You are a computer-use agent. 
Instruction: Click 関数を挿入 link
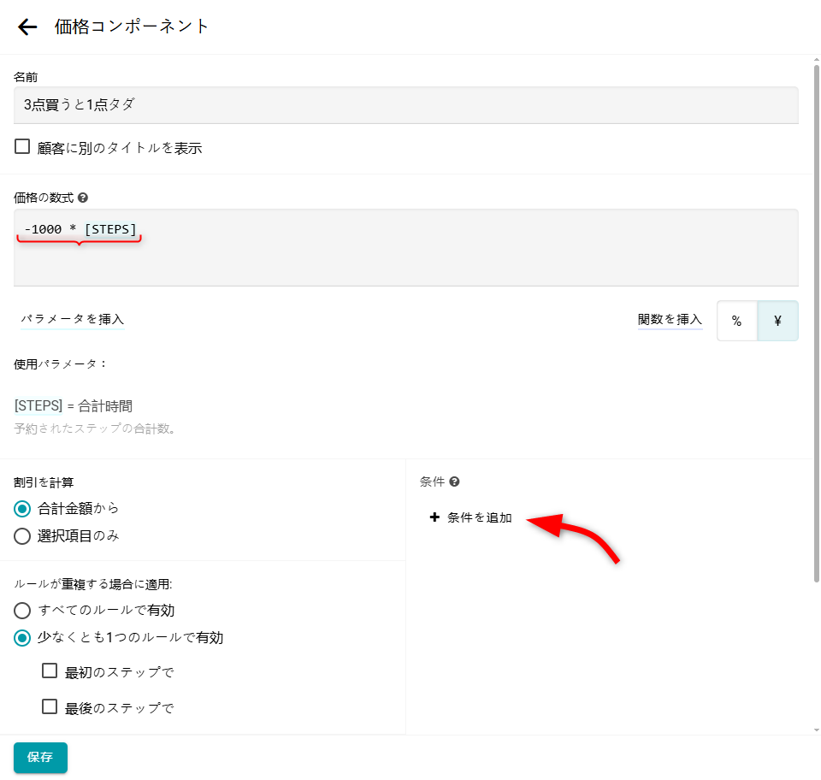pos(670,319)
